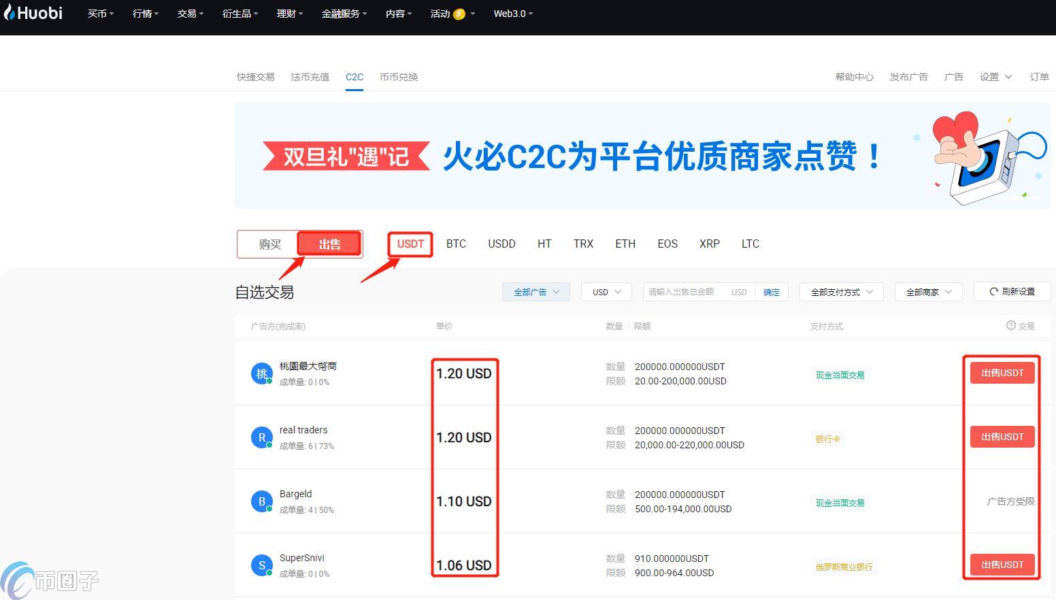Select the USDT coin tab
Screen dimensions: 1056x600
[411, 244]
